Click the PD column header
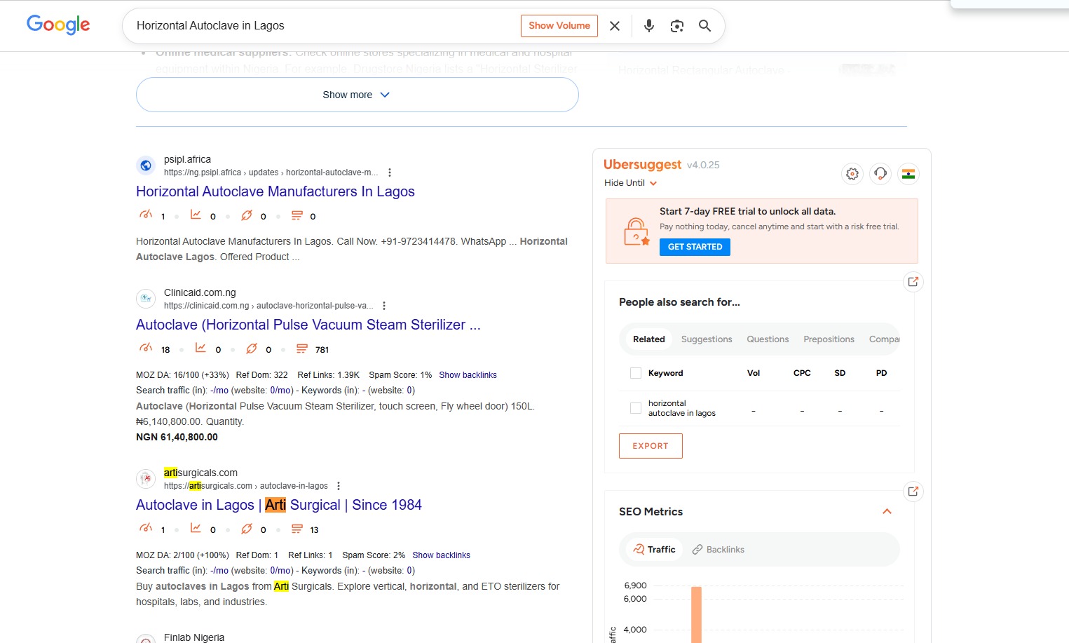Viewport: 1069px width, 643px height. pos(881,373)
